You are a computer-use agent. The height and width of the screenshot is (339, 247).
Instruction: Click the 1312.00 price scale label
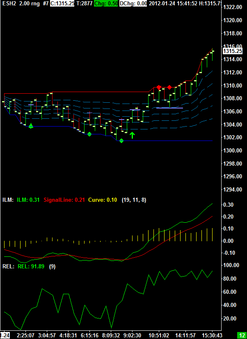232,72
